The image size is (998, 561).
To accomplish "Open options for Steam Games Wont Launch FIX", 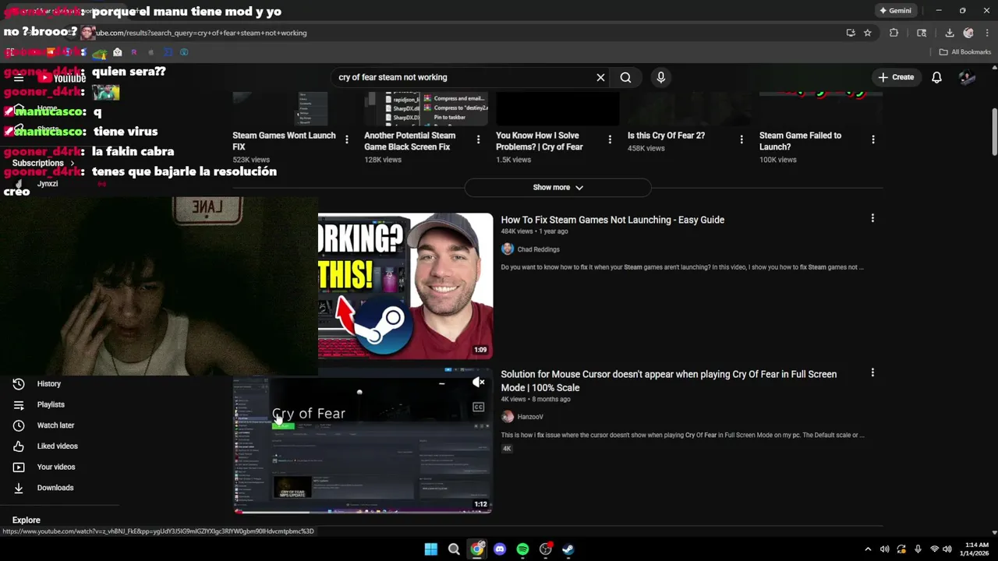I will pos(347,139).
